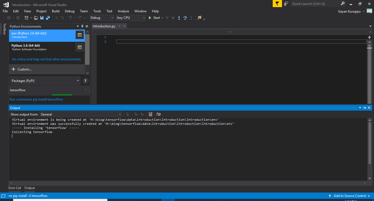Click the Save icon in toolbar
374x201 pixels.
click(x=42, y=18)
